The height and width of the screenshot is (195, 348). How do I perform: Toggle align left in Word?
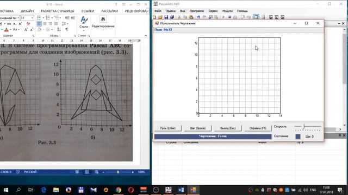tap(39, 24)
